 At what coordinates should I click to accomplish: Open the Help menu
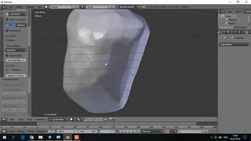click(x=39, y=7)
